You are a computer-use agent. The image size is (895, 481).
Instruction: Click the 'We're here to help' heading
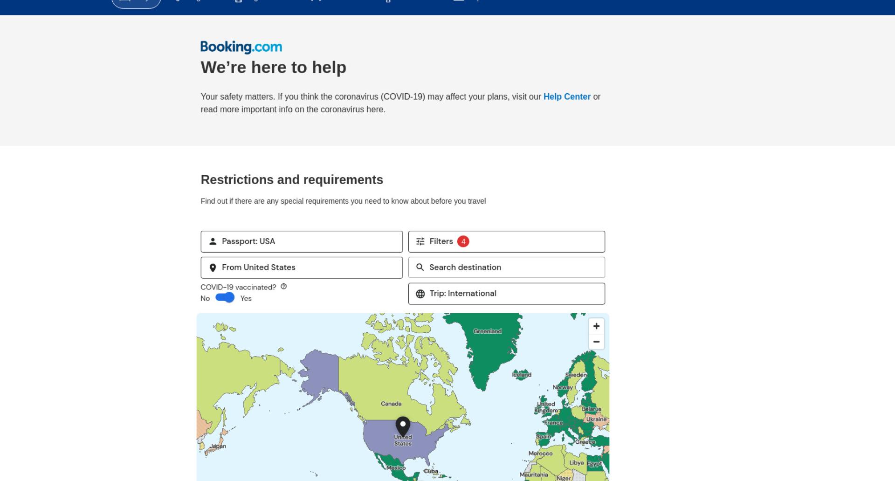click(x=274, y=67)
